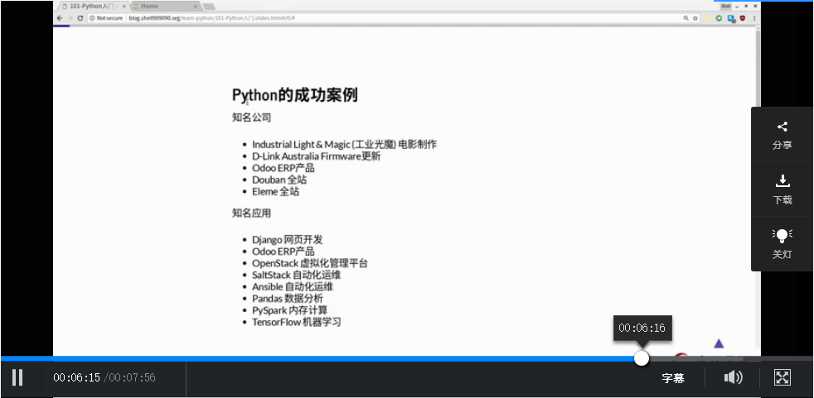Click the total duration 00:07:56 text
Viewport: 814px width, 398px height.
tap(132, 378)
